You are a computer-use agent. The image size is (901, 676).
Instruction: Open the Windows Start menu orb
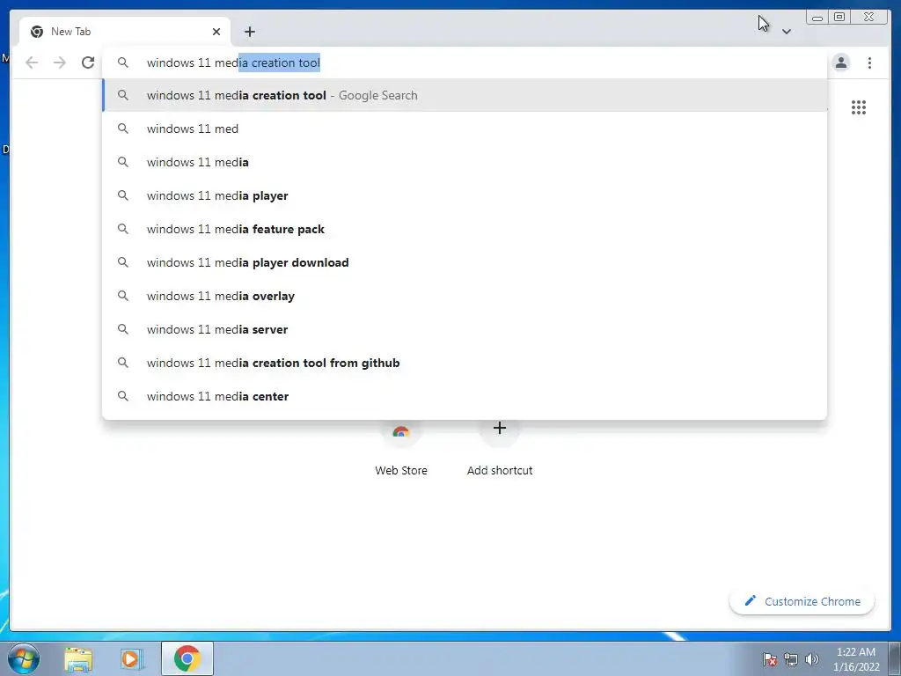click(x=24, y=658)
